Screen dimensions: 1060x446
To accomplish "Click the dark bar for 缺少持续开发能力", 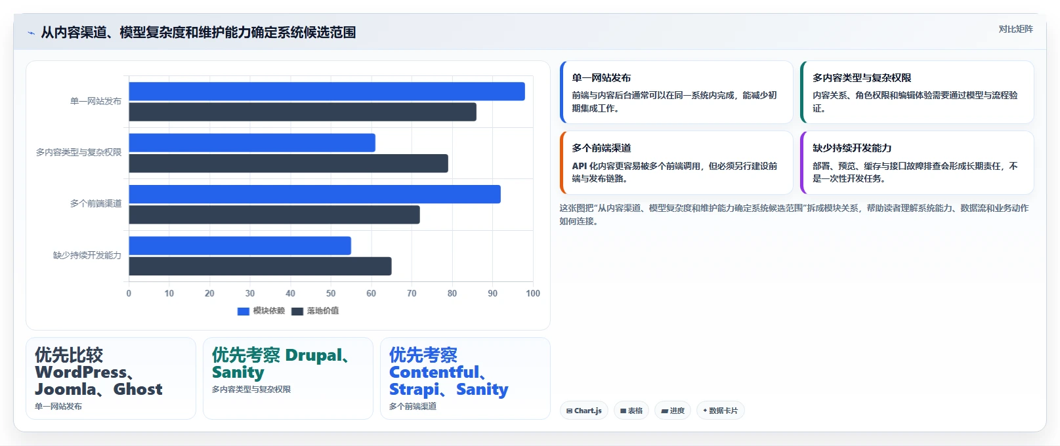I will click(261, 266).
